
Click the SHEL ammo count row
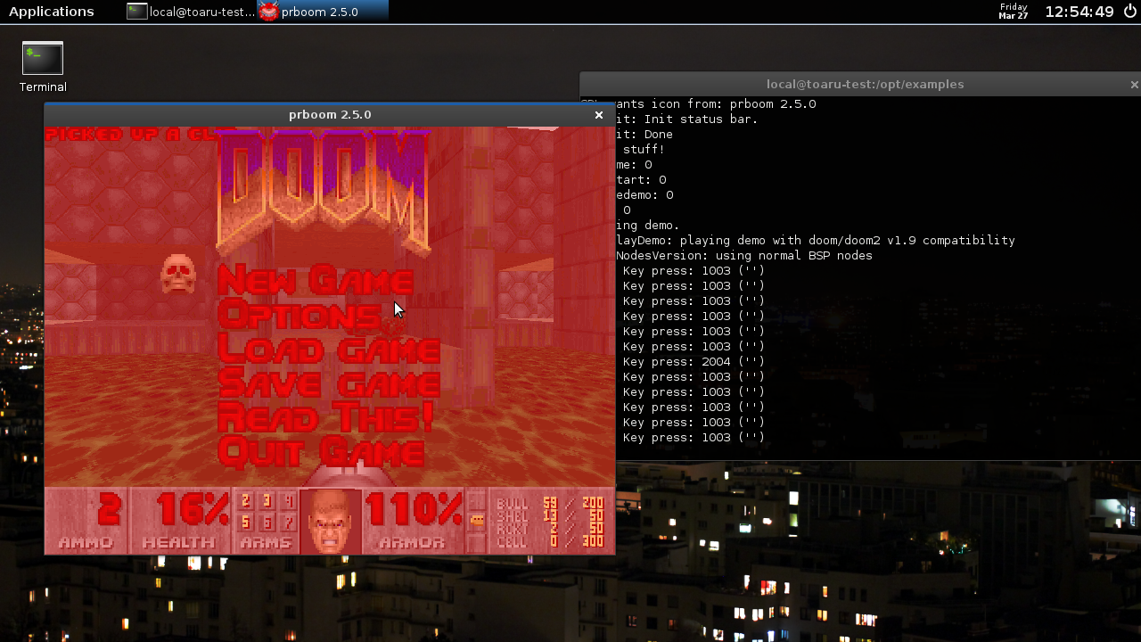tap(549, 516)
